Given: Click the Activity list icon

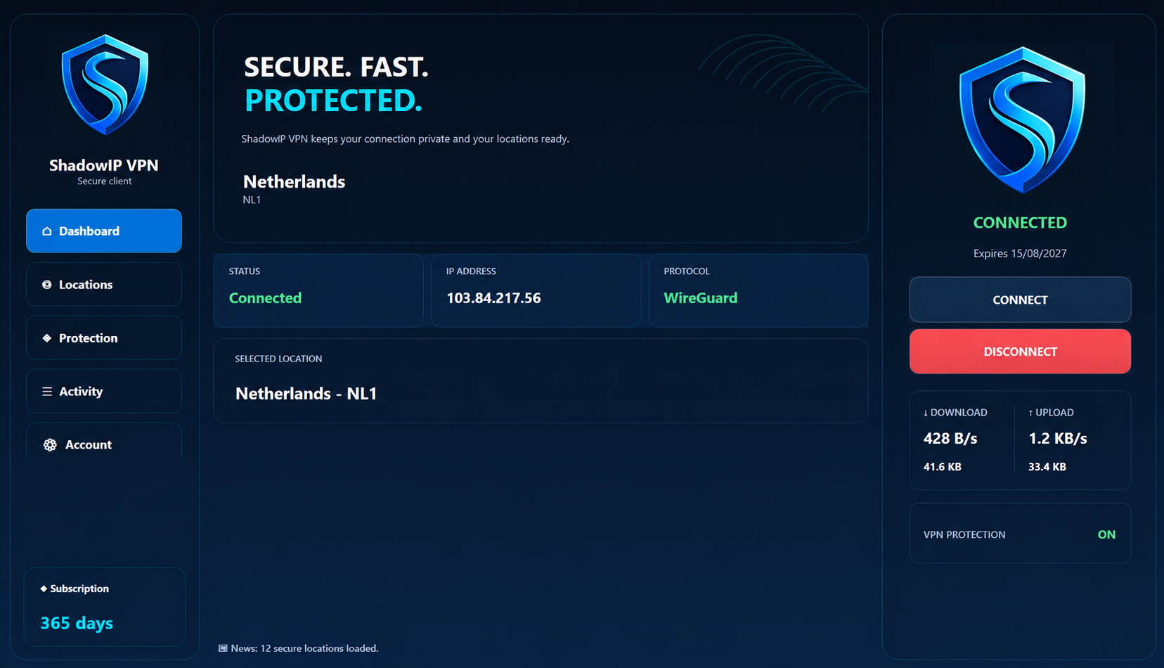Looking at the screenshot, I should (x=47, y=392).
